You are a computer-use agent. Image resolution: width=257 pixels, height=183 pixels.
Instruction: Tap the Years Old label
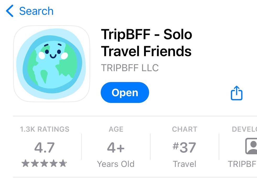[116, 164]
